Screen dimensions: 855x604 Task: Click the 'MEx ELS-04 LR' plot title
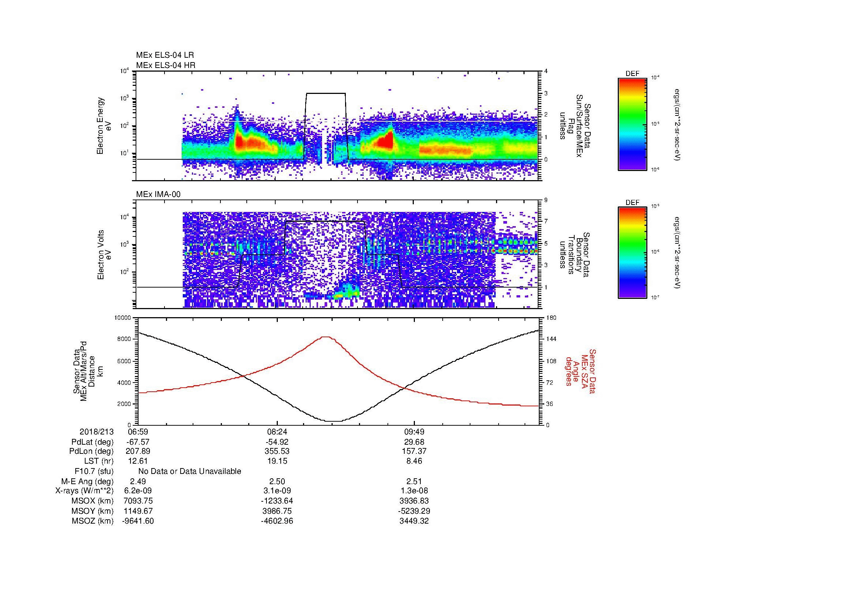pyautogui.click(x=165, y=55)
